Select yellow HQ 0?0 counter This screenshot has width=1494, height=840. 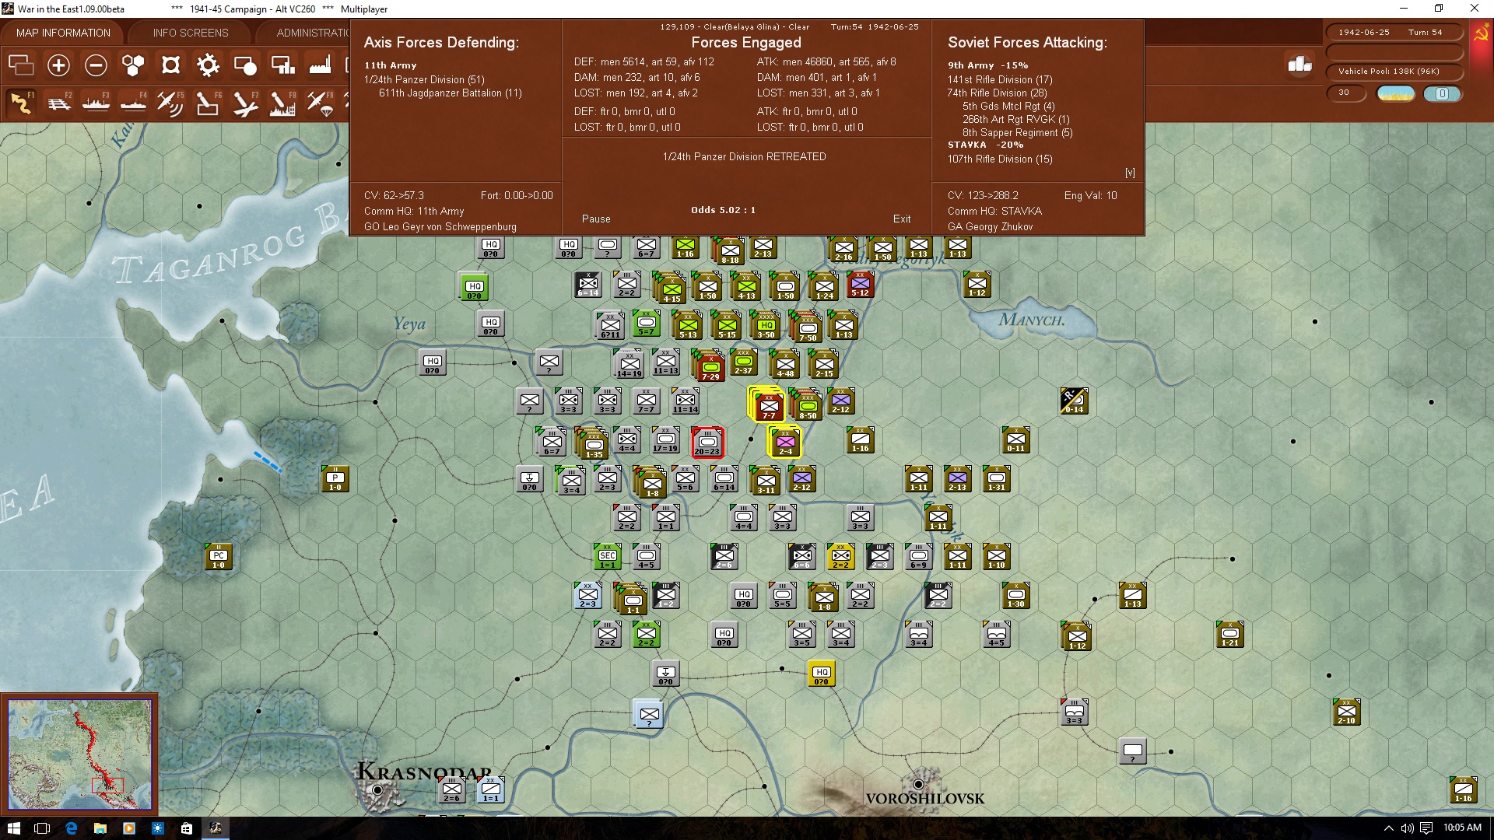coord(822,673)
